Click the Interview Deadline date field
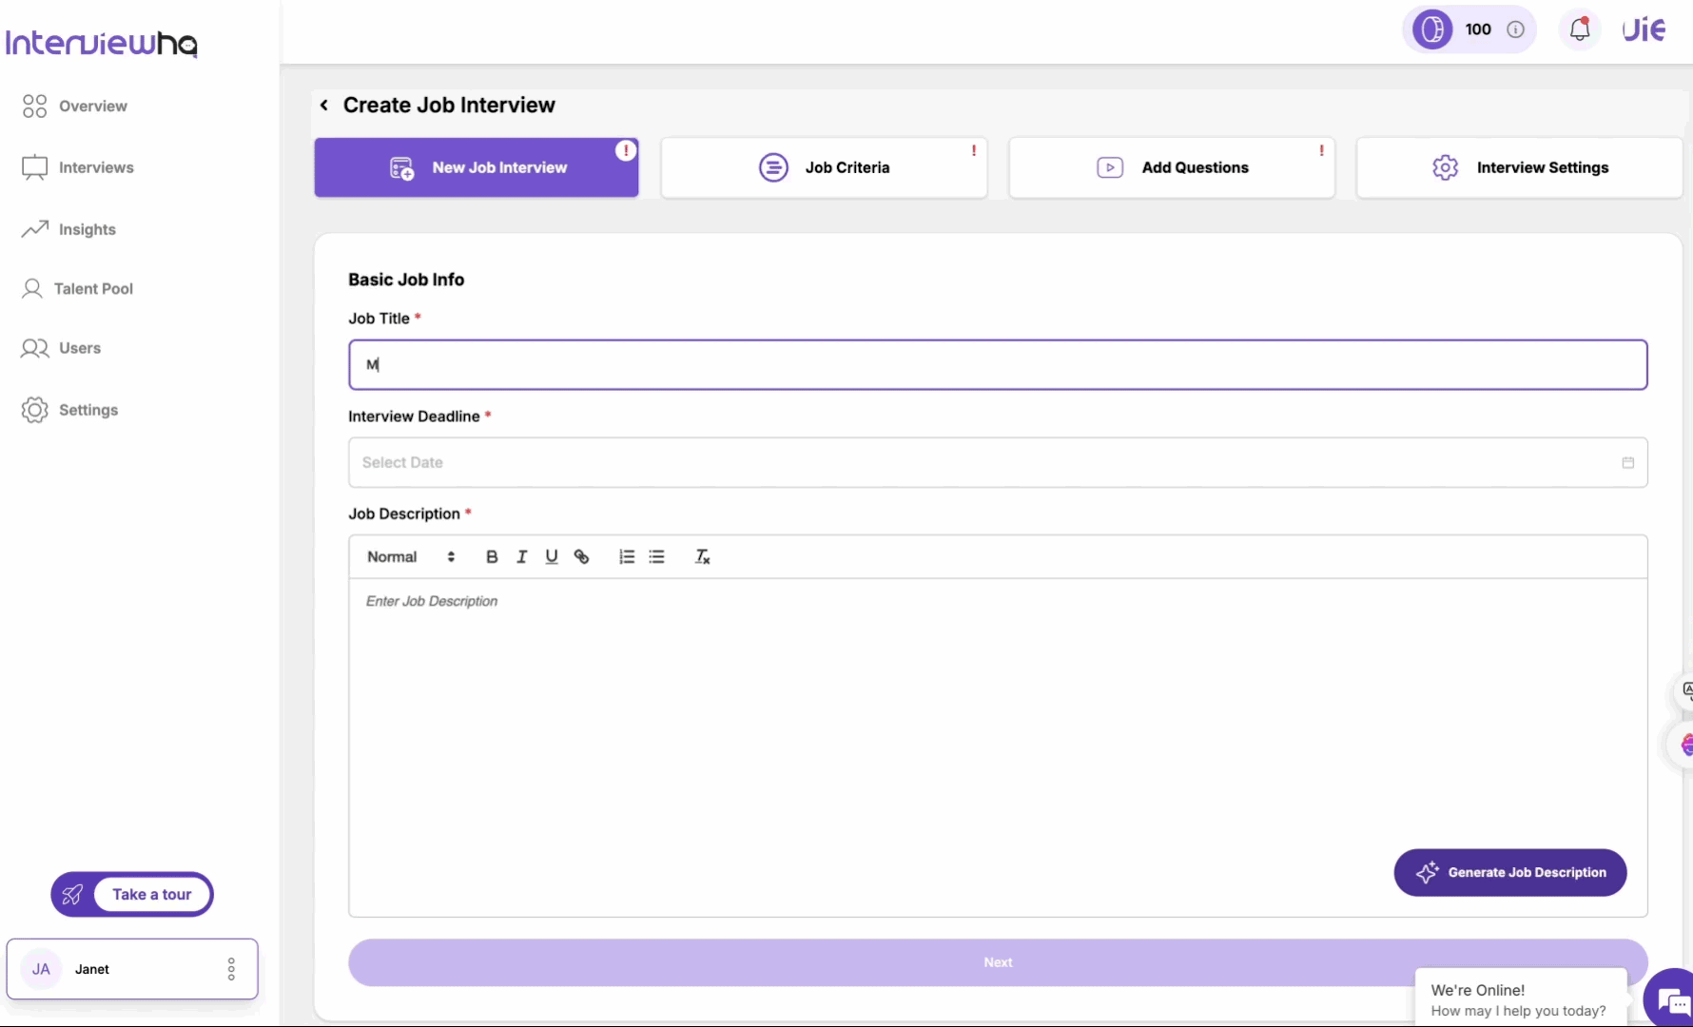The height and width of the screenshot is (1027, 1693). pyautogui.click(x=998, y=462)
